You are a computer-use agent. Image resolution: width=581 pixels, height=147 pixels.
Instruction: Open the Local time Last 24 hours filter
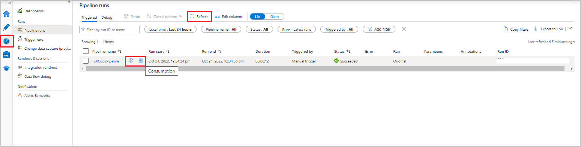[170, 29]
